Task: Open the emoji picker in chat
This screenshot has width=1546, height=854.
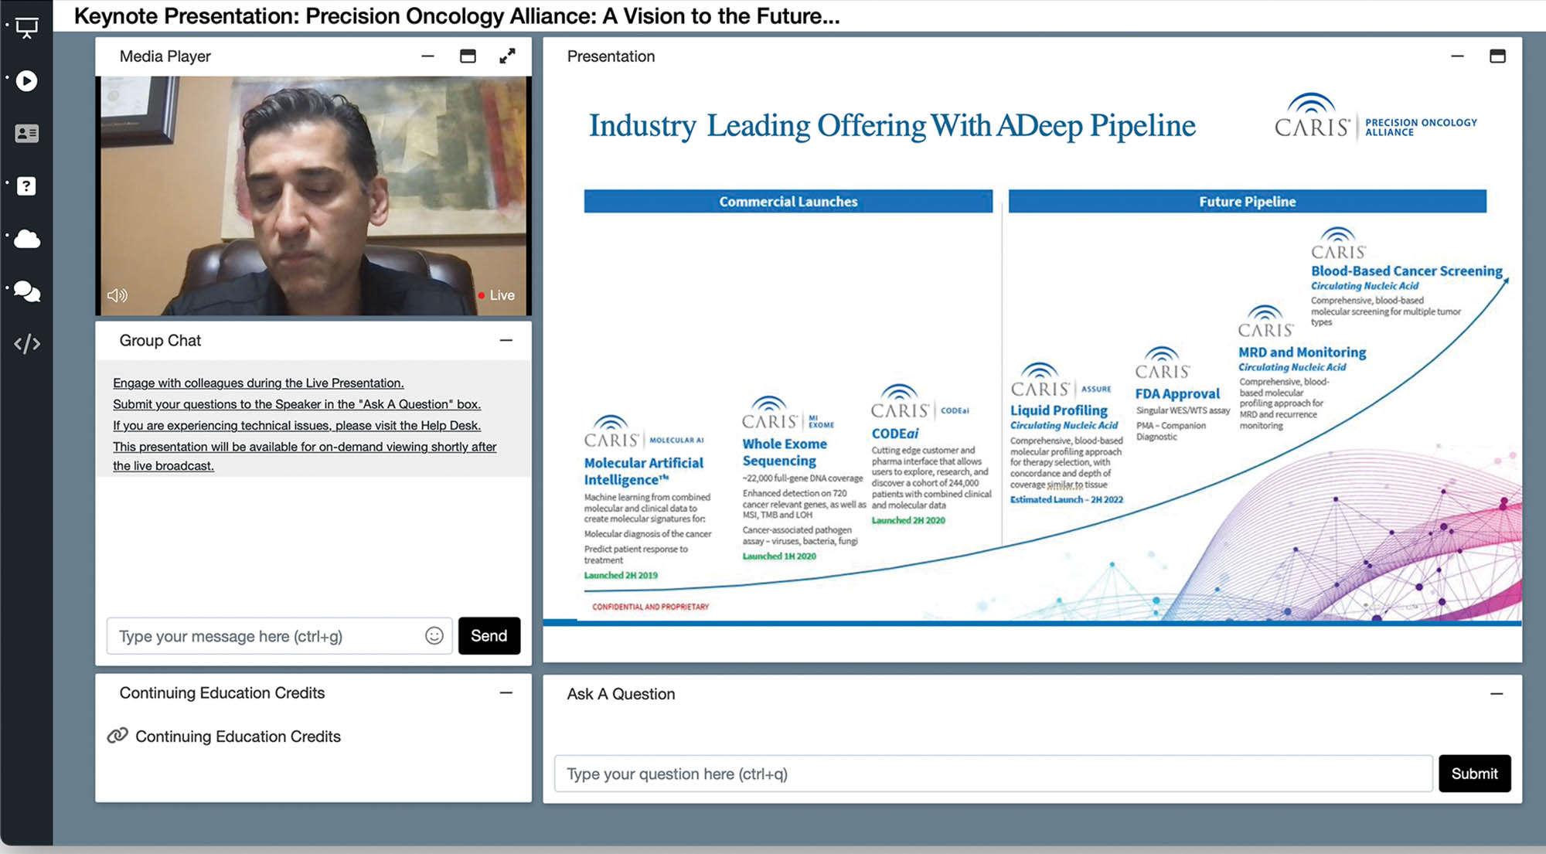Action: click(x=434, y=635)
